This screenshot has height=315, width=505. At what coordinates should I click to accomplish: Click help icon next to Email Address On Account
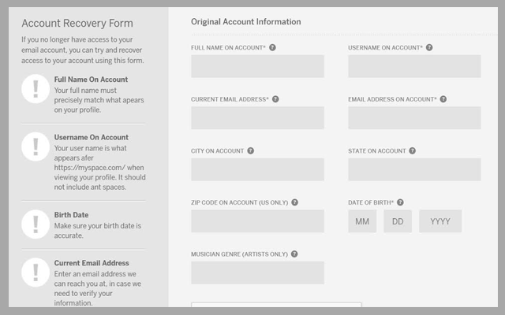click(x=443, y=99)
